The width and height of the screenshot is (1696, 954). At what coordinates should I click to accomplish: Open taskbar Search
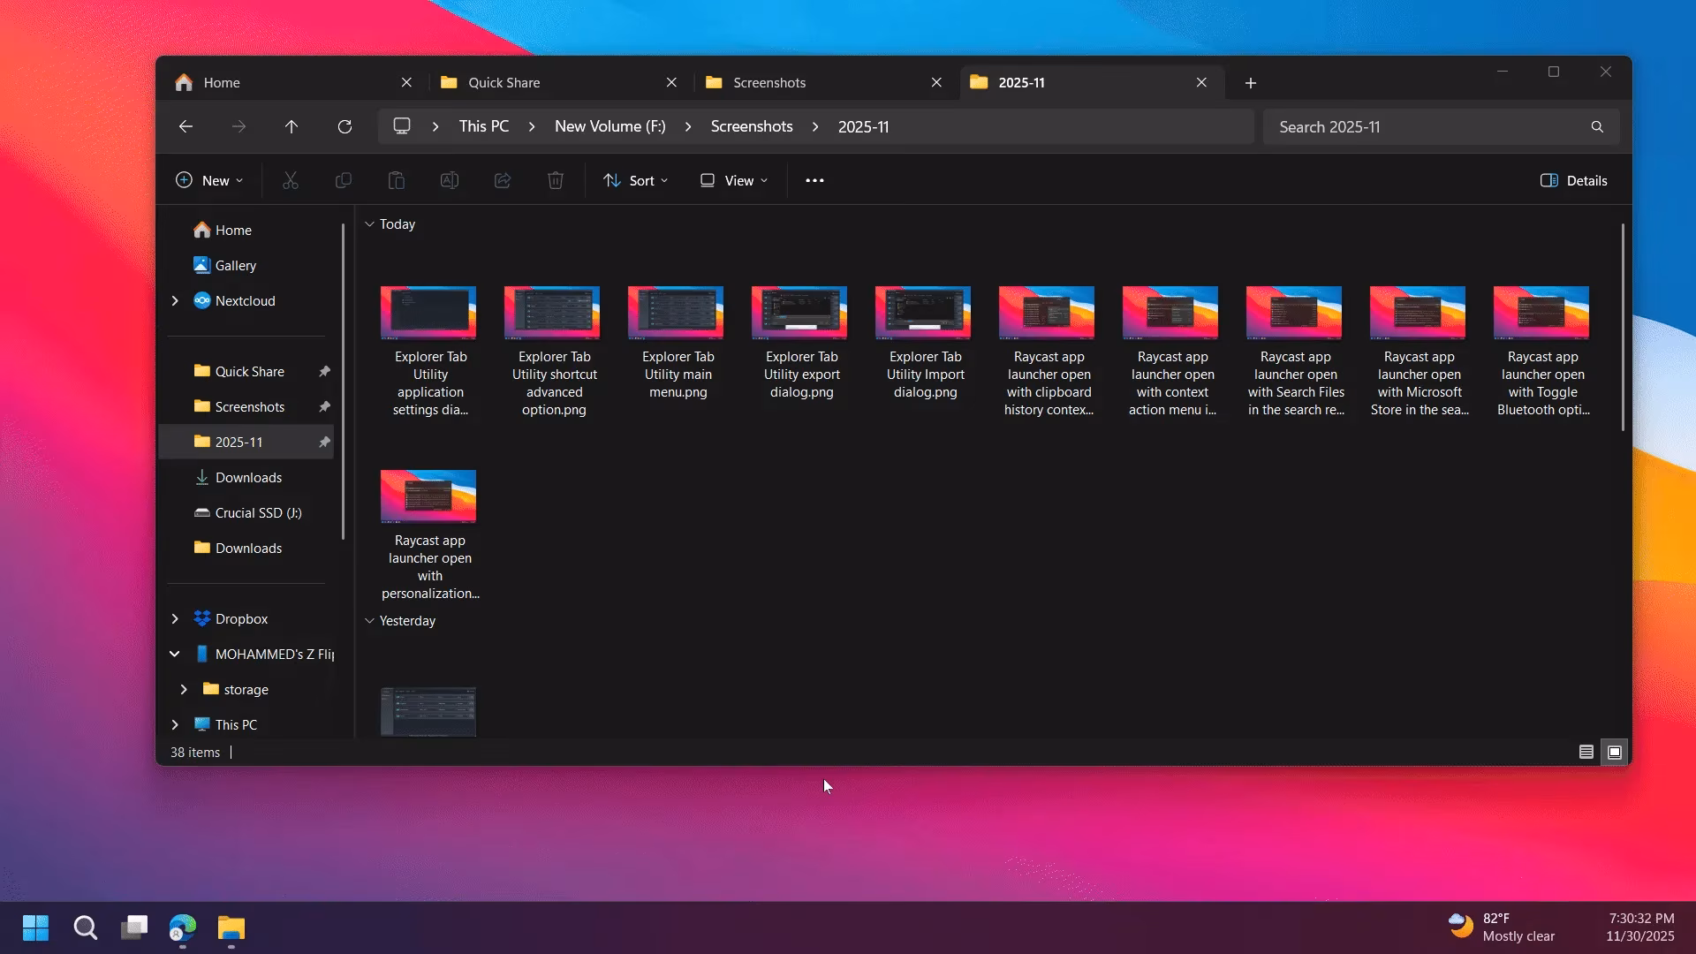(86, 927)
